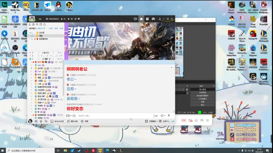Image resolution: width=273 pixels, height=153 pixels.
Task: Click the person icon above the channel list
Action: (30, 24)
